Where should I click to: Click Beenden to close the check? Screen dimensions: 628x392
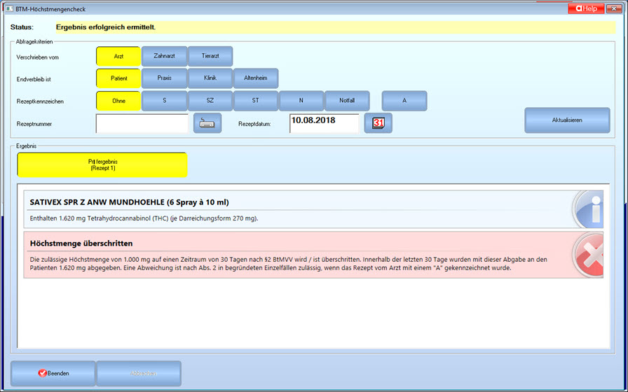click(53, 373)
